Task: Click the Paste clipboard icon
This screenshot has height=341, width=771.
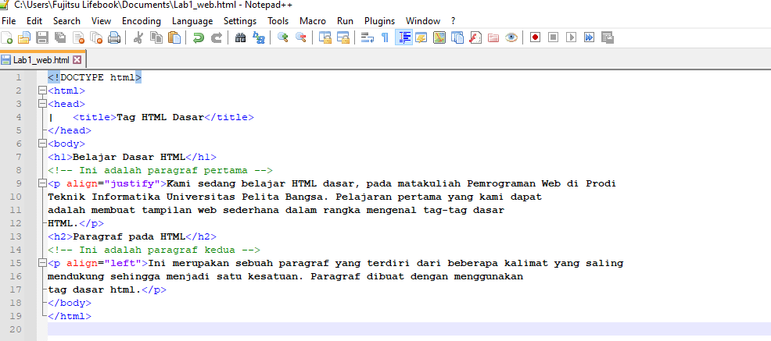Action: pos(174,37)
